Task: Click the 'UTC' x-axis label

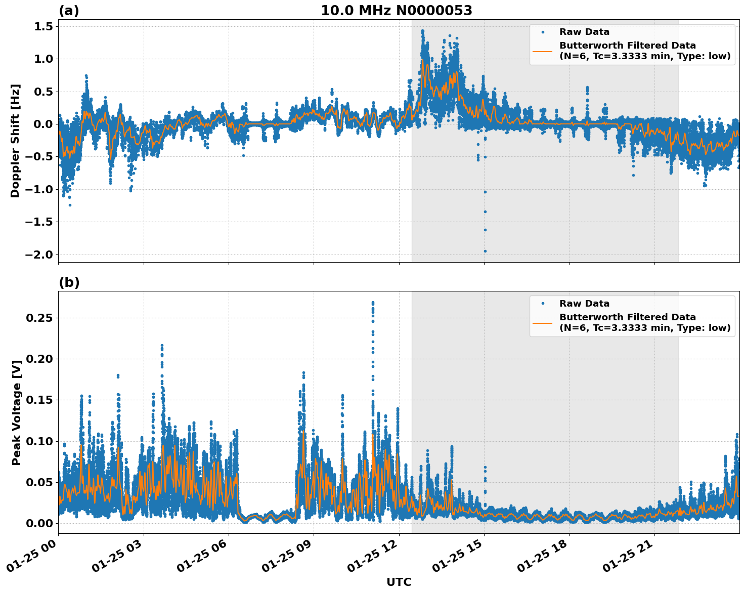Action: pos(399,582)
